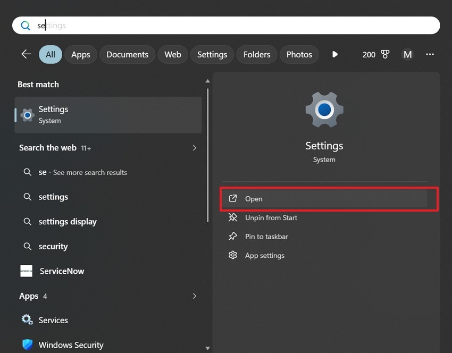Click 'se - See more search results'
The height and width of the screenshot is (353, 452).
(x=83, y=172)
